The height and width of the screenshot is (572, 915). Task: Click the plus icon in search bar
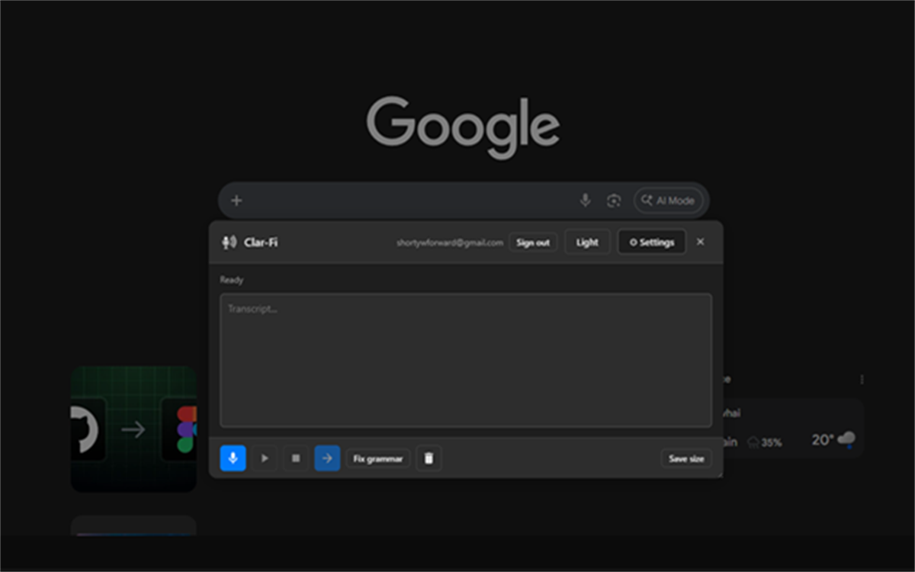236,201
